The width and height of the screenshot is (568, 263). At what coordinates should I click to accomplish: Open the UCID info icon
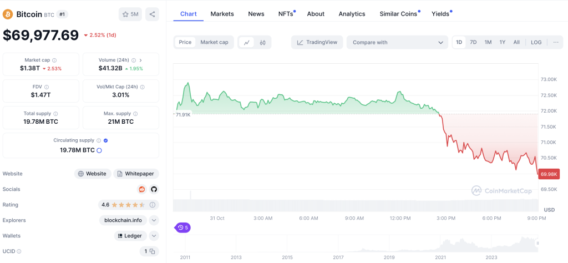tap(19, 251)
